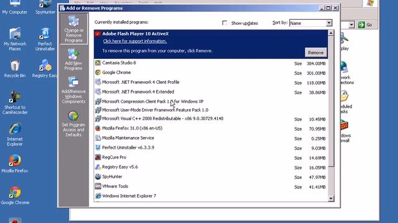Click the SpyHunter list entry icon

pyautogui.click(x=98, y=177)
